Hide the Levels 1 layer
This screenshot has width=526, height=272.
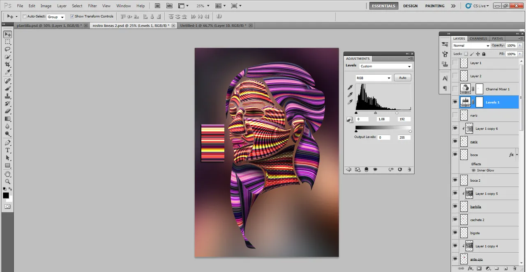455,102
